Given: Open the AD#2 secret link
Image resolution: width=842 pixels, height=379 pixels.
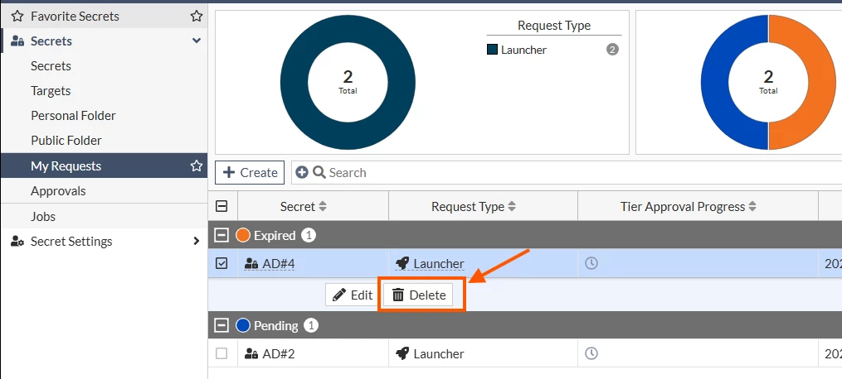Looking at the screenshot, I should coord(278,354).
